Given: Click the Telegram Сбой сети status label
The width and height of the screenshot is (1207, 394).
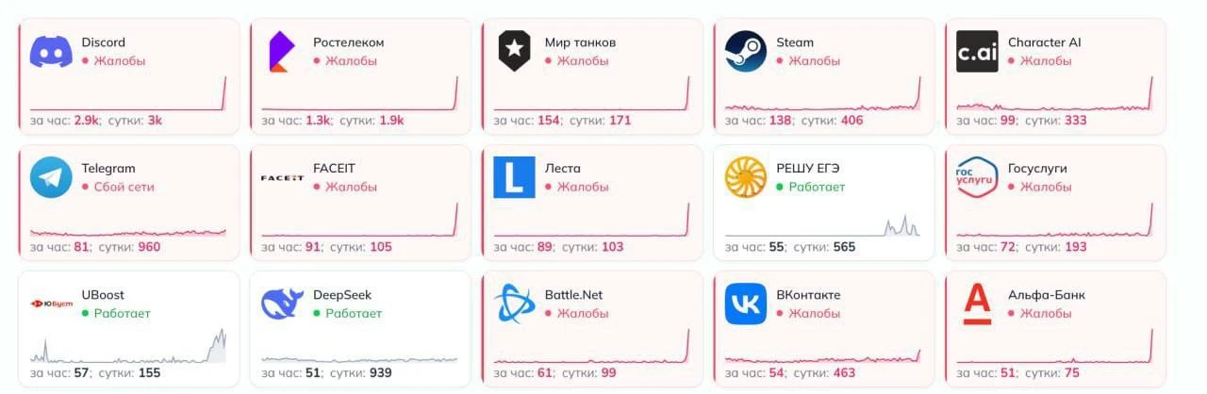Looking at the screenshot, I should 124,187.
